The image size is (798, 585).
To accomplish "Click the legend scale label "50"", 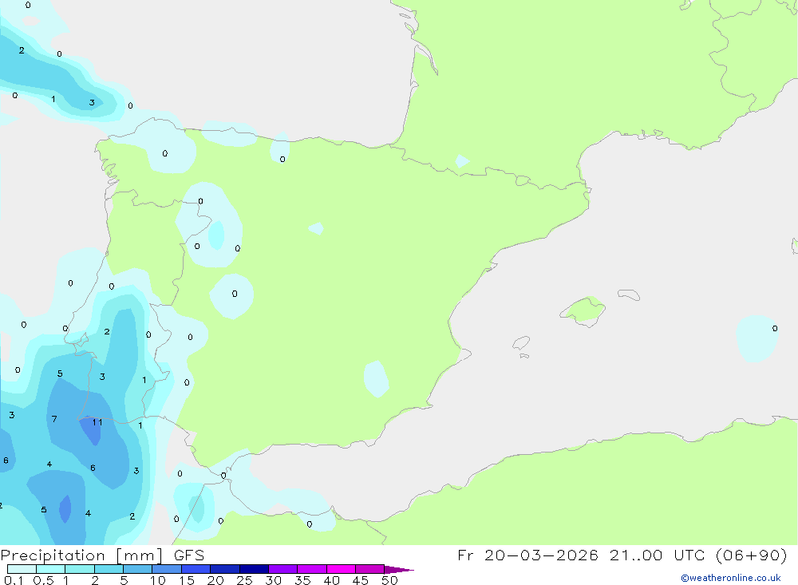I will click(389, 580).
